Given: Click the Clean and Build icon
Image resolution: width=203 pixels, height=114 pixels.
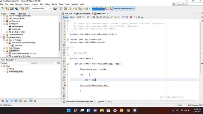Looking at the screenshot, I should [66, 9].
